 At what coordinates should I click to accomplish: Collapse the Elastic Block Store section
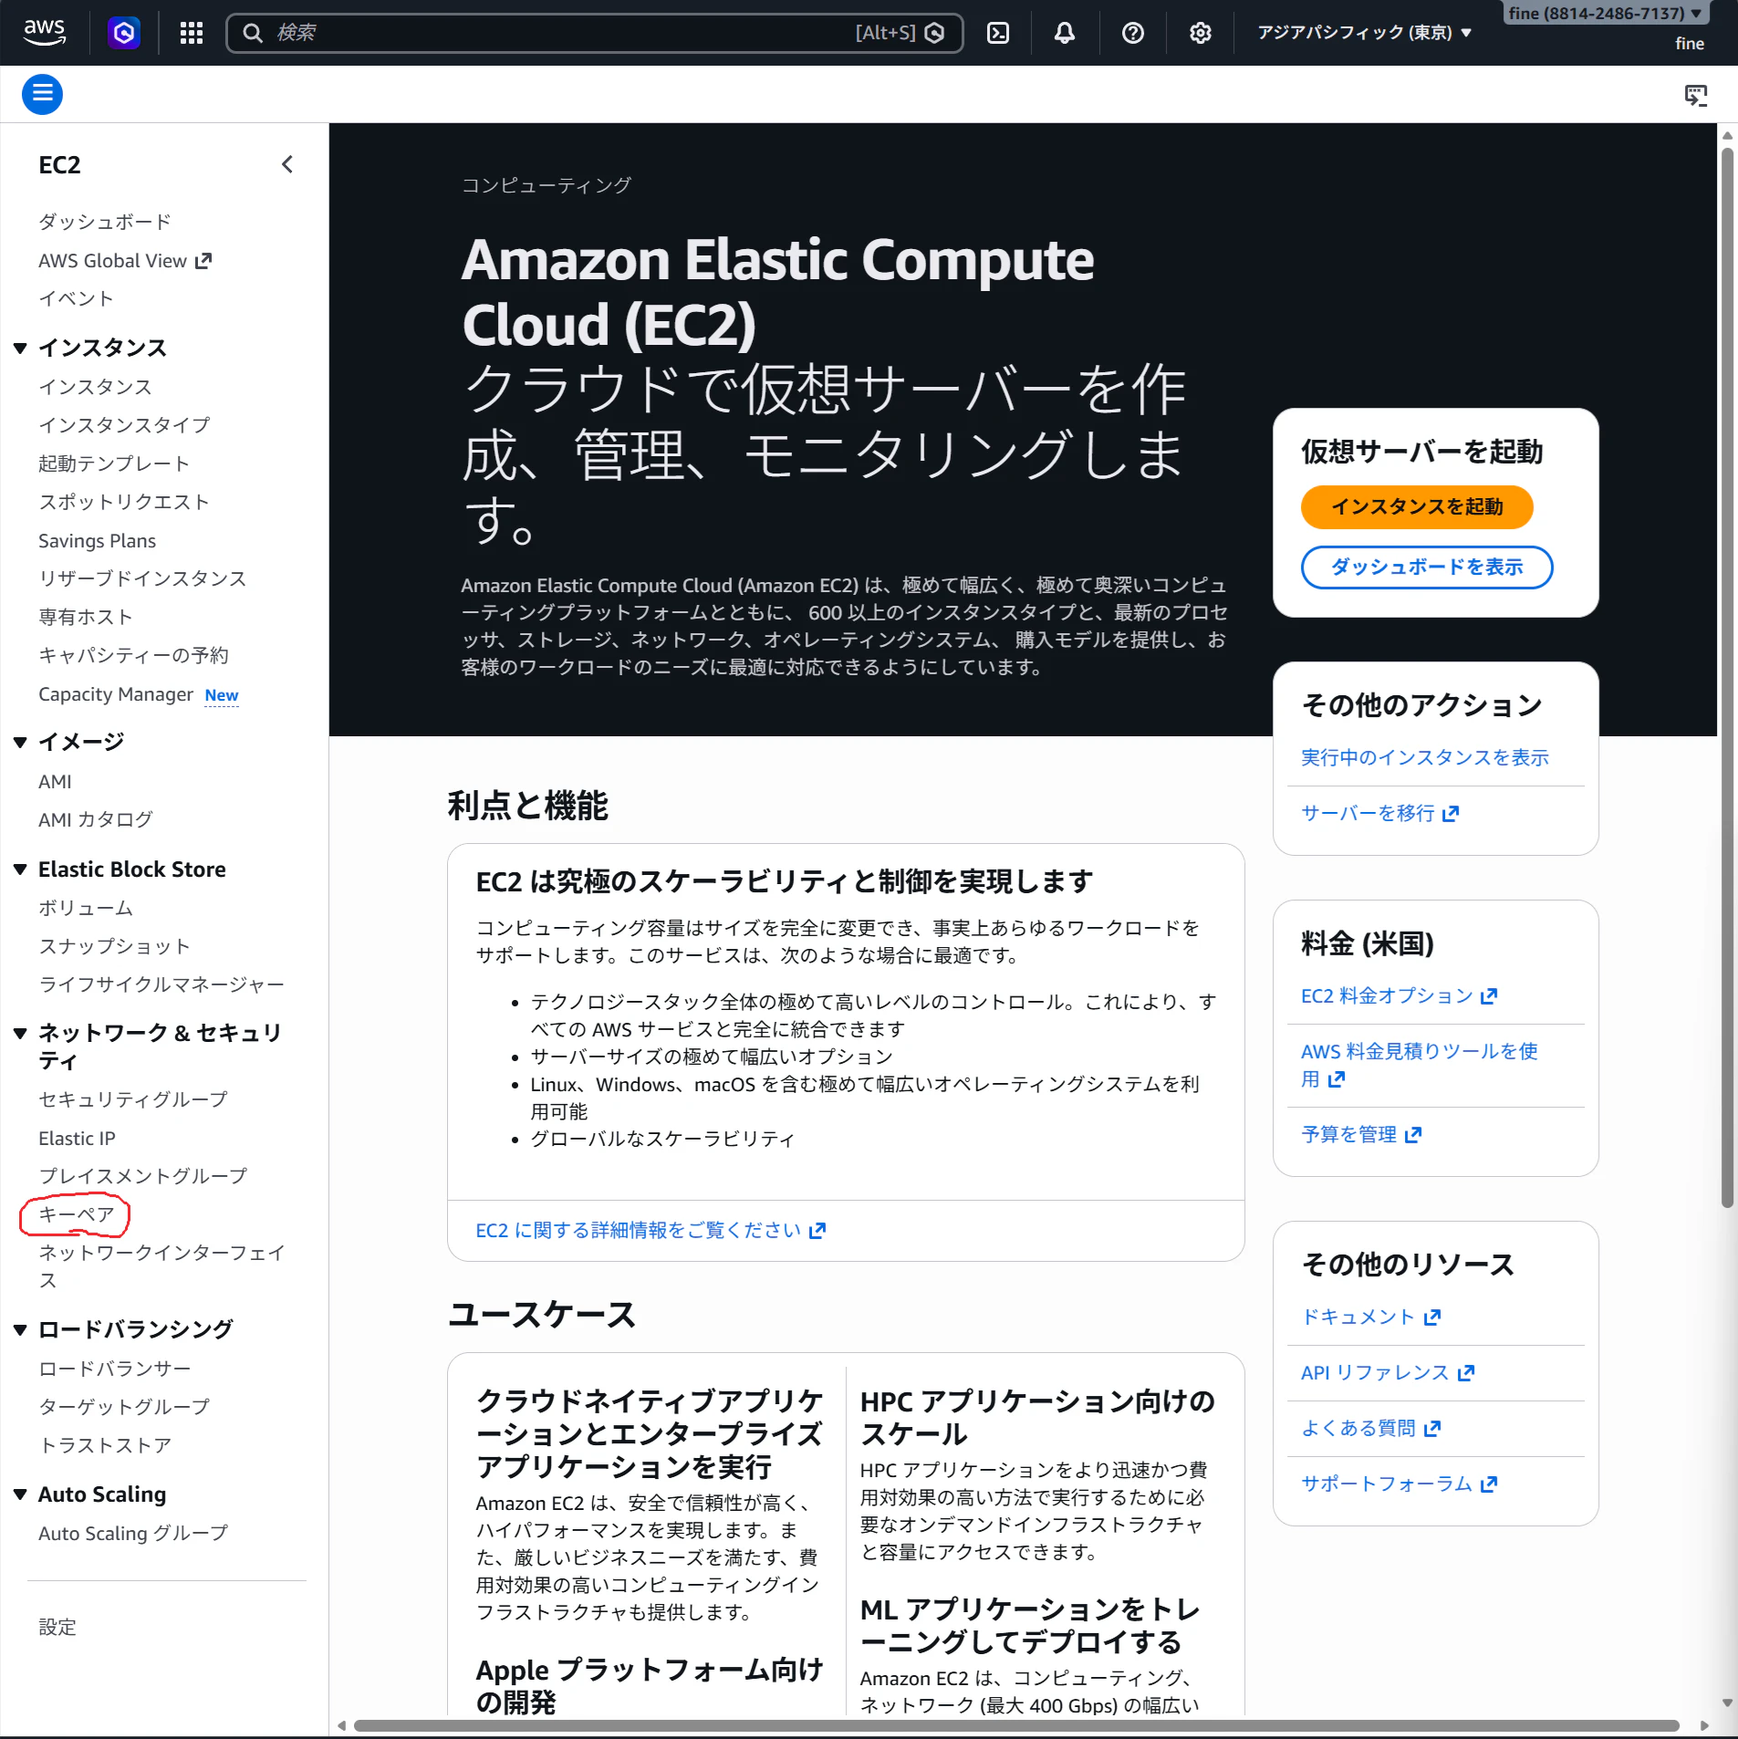[20, 869]
